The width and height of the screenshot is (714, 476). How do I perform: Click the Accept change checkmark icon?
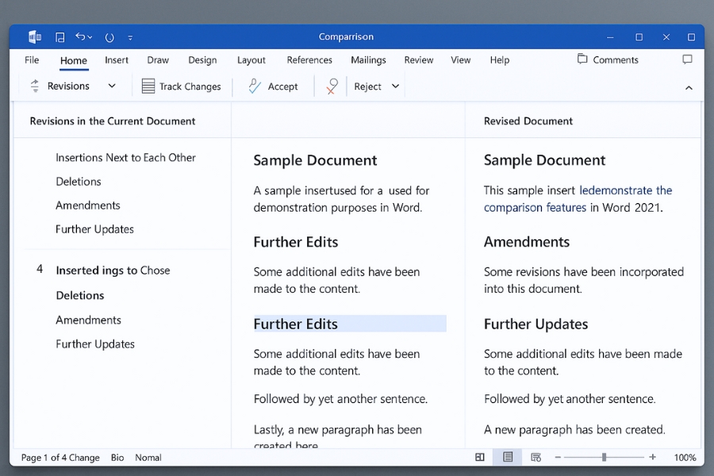tap(255, 86)
